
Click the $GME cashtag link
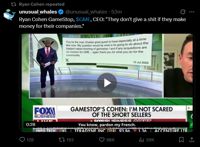tap(83, 19)
